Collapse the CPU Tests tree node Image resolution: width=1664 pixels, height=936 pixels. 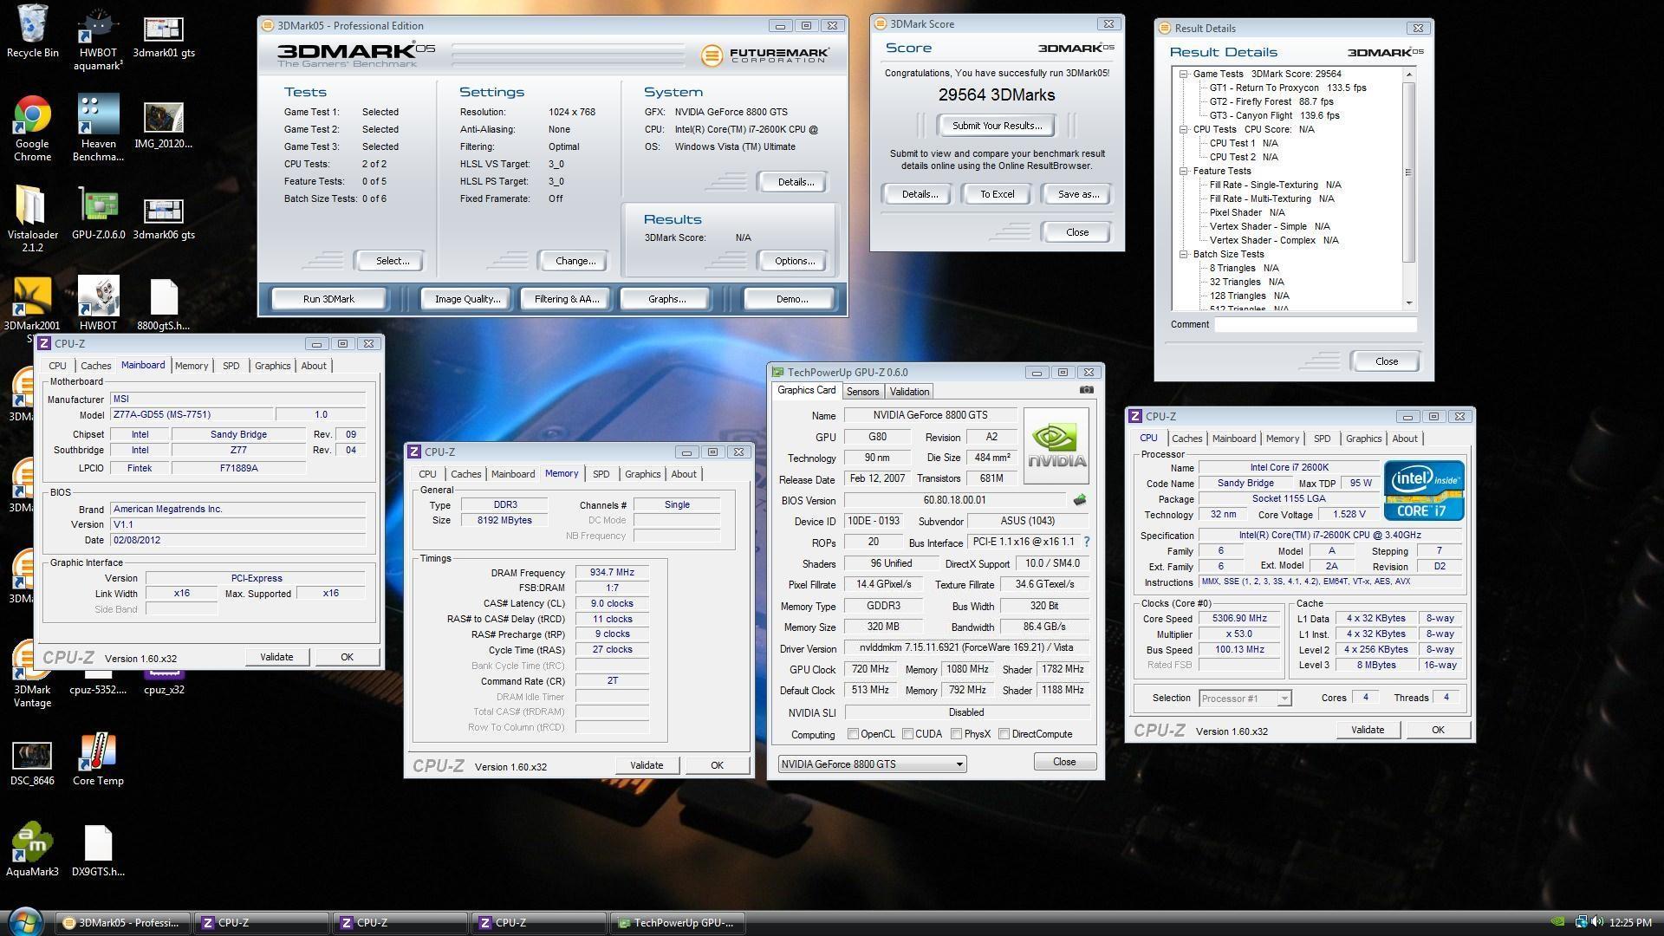pyautogui.click(x=1183, y=129)
